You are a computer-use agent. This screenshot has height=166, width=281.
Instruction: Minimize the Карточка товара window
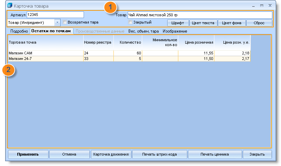coord(253,6)
